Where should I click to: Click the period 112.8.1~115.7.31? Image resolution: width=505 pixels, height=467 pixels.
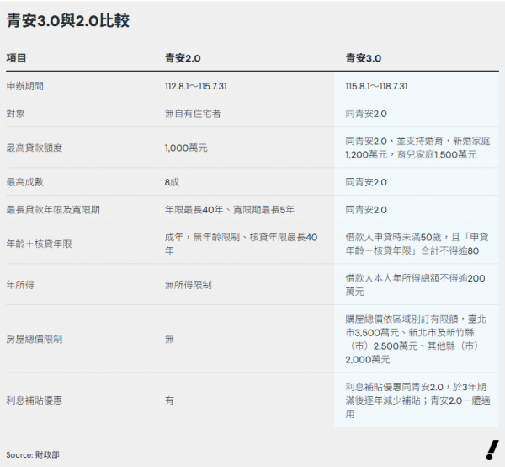pos(196,86)
